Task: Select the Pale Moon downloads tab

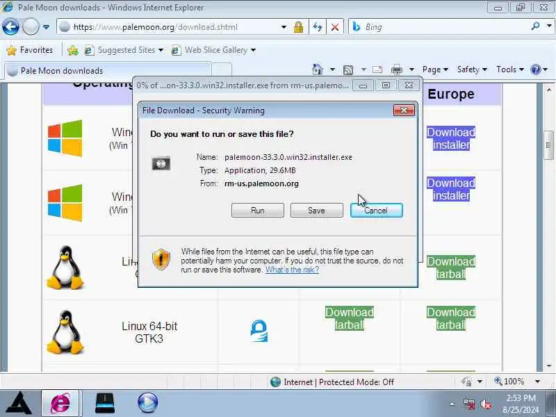Action: (x=108, y=71)
